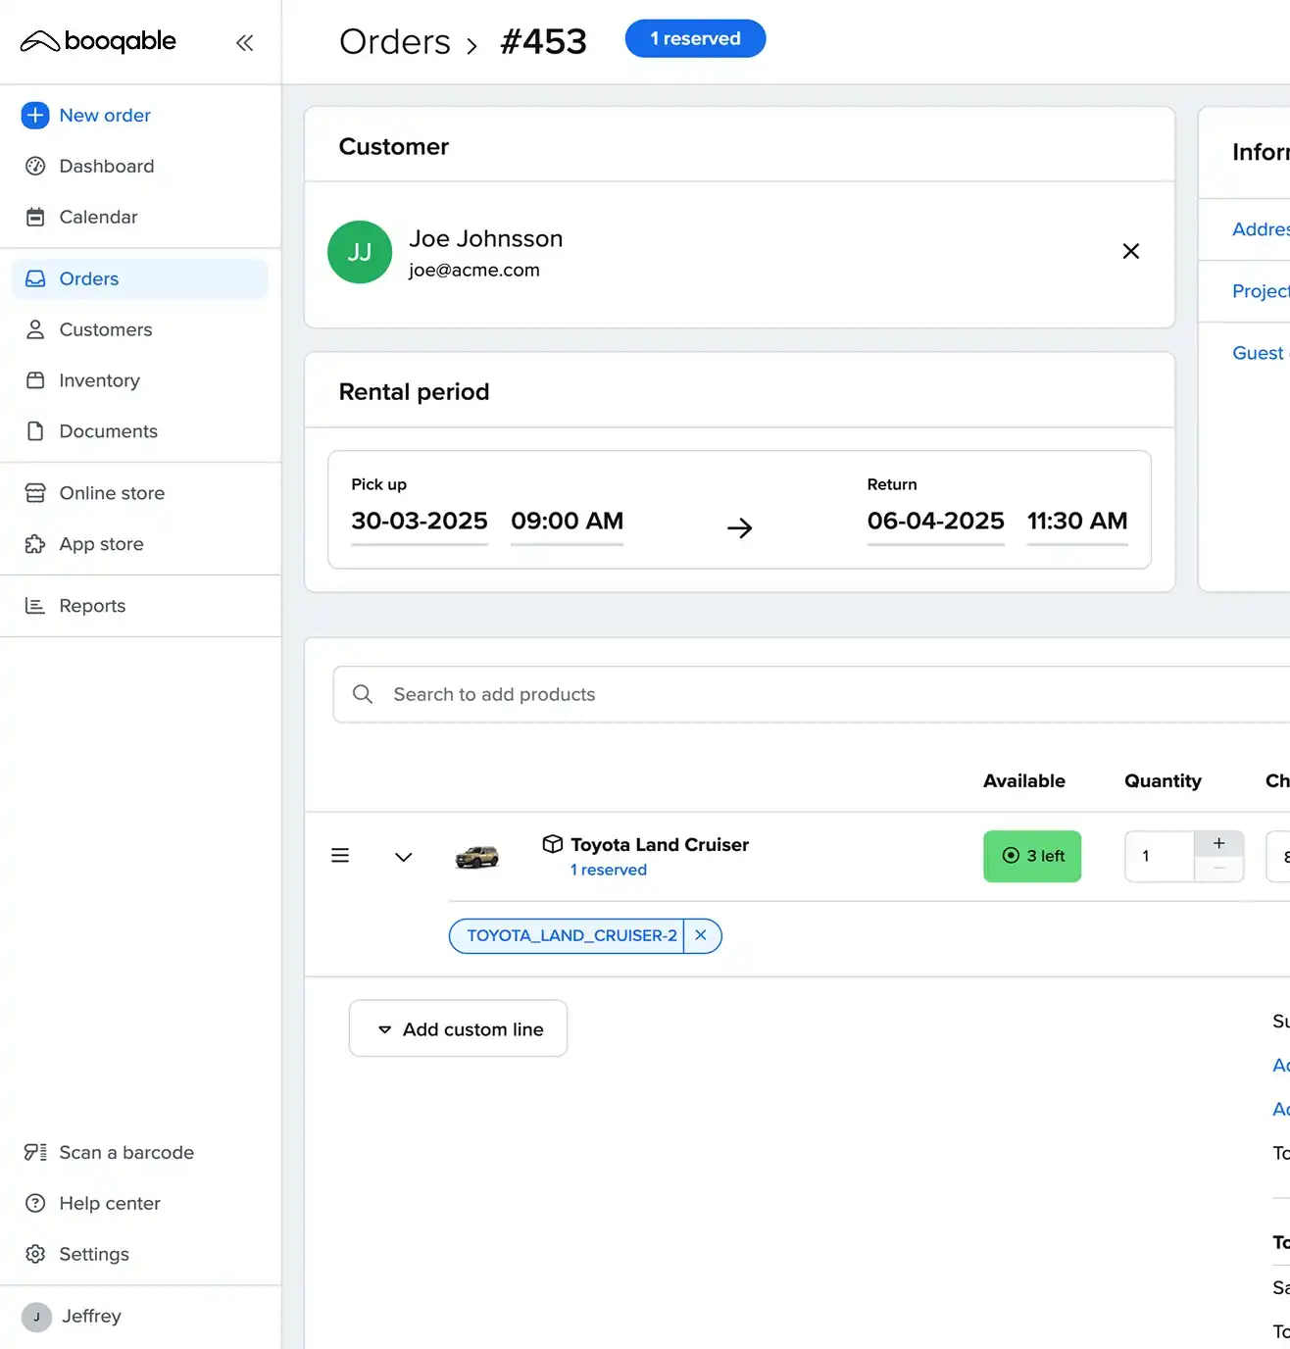Open Calendar in the sidebar
Image resolution: width=1290 pixels, height=1349 pixels.
pyautogui.click(x=98, y=218)
